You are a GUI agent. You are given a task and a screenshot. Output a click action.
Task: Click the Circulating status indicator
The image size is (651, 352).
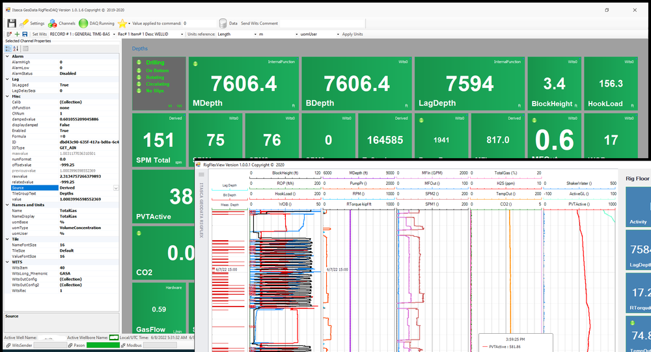[x=139, y=84]
